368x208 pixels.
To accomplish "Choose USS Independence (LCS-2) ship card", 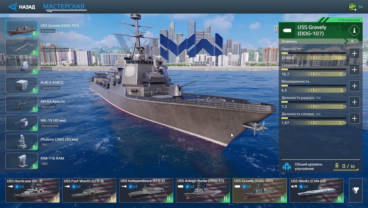I will click(146, 190).
